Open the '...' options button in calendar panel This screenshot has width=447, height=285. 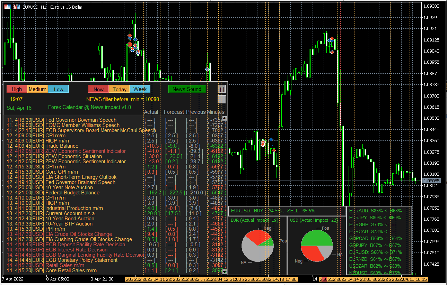pos(222,100)
